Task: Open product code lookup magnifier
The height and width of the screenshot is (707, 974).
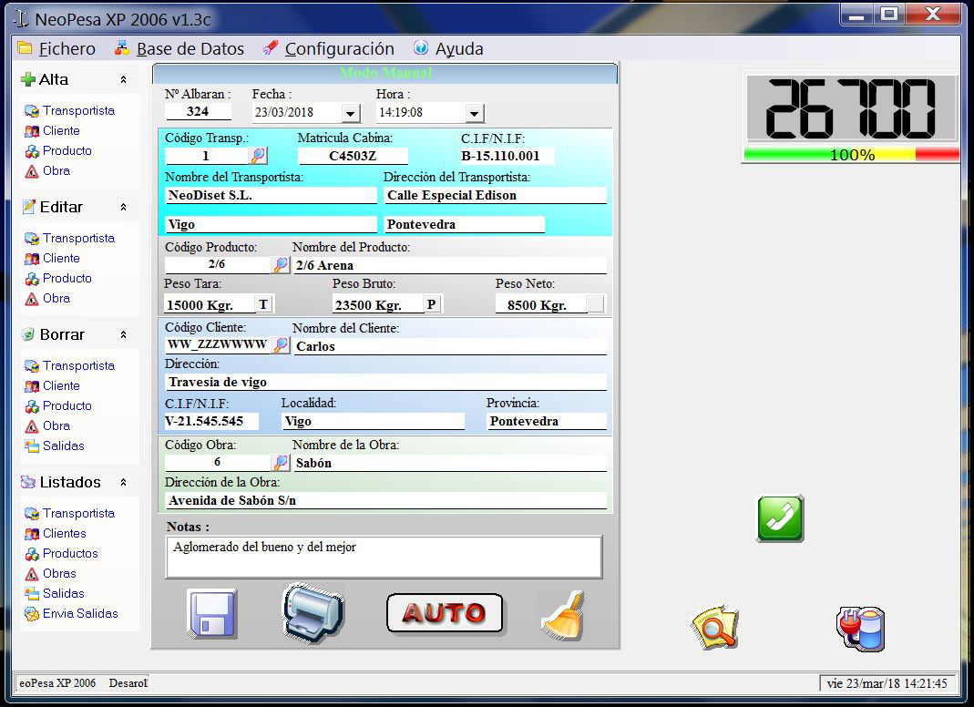Action: [281, 265]
